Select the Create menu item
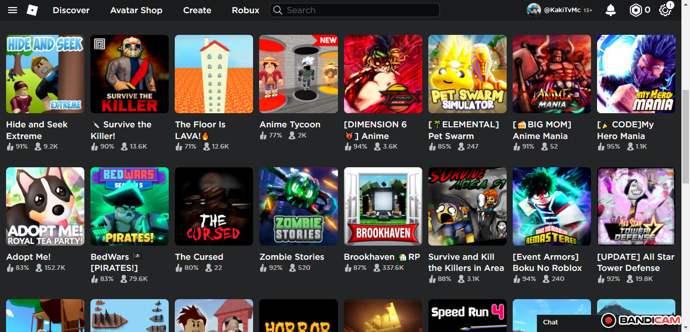This screenshot has width=690, height=332. (197, 10)
